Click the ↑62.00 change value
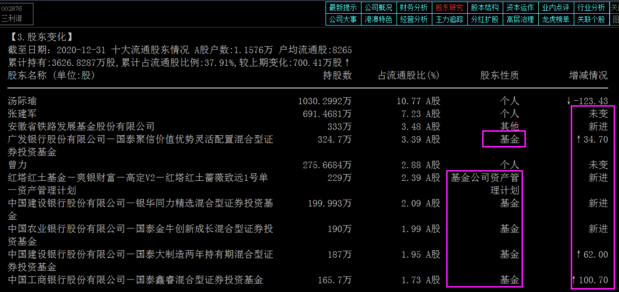Image resolution: width=619 pixels, height=292 pixels. (x=591, y=255)
